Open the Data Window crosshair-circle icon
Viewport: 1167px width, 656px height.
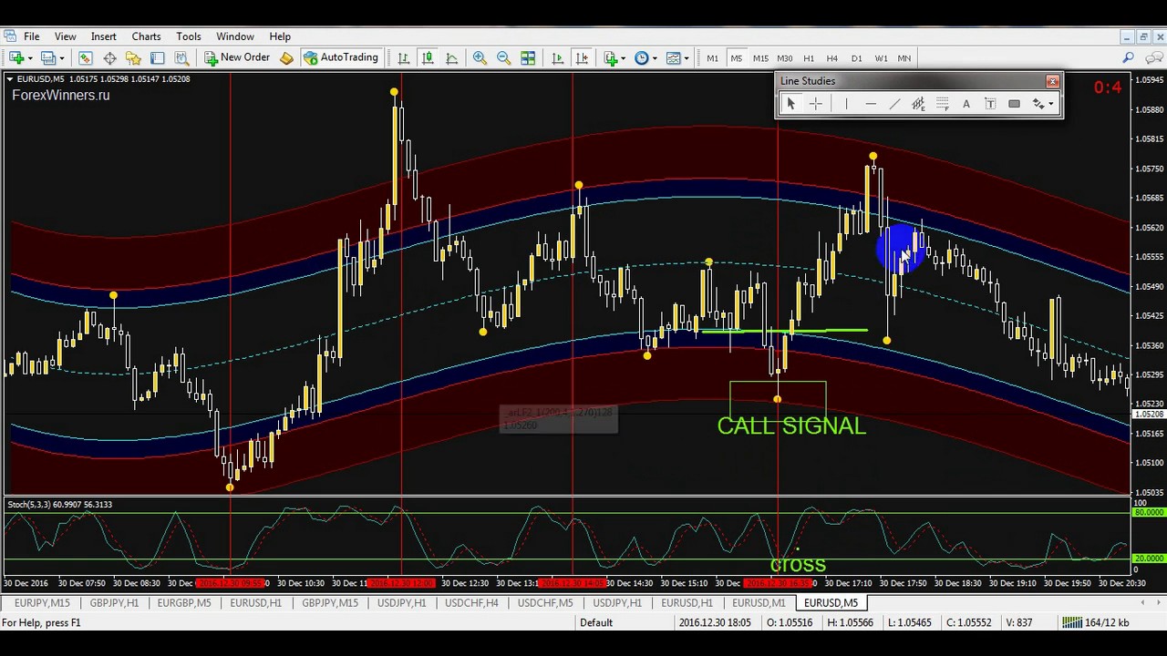109,58
